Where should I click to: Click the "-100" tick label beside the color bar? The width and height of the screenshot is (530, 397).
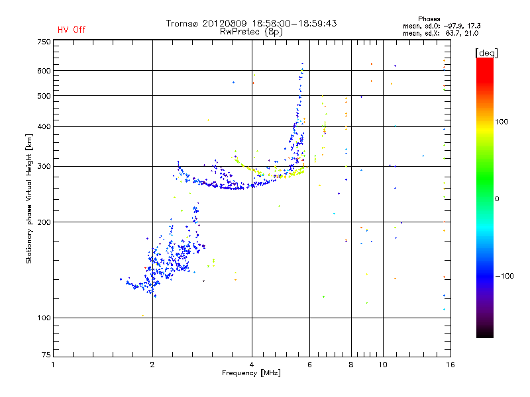pos(507,276)
